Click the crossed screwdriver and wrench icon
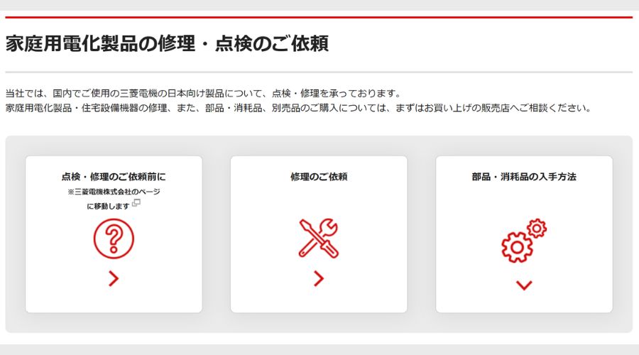The image size is (639, 355). (x=319, y=239)
